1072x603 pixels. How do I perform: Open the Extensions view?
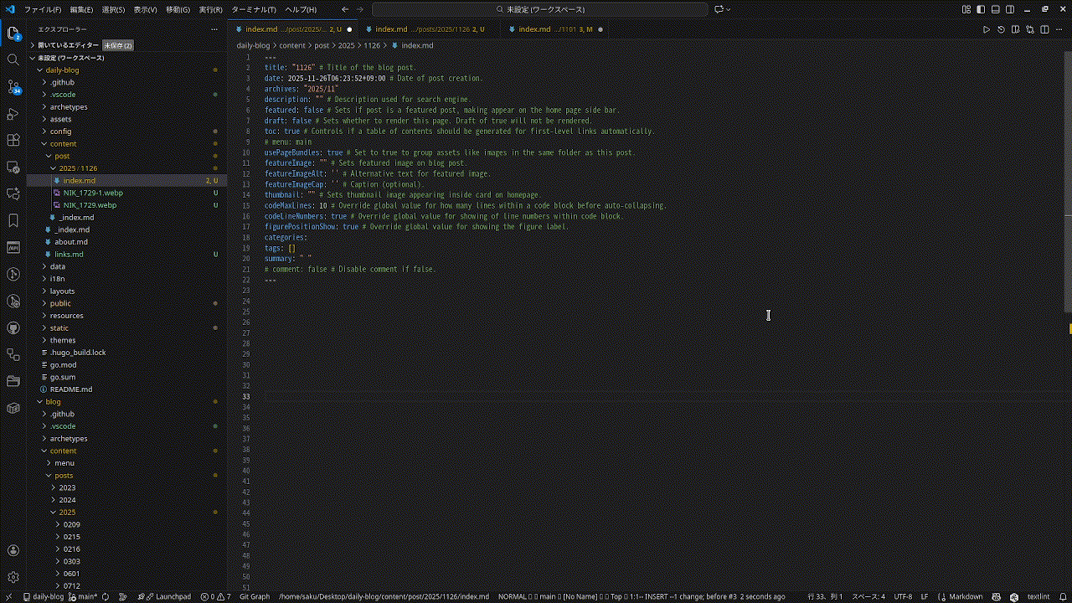pos(13,141)
